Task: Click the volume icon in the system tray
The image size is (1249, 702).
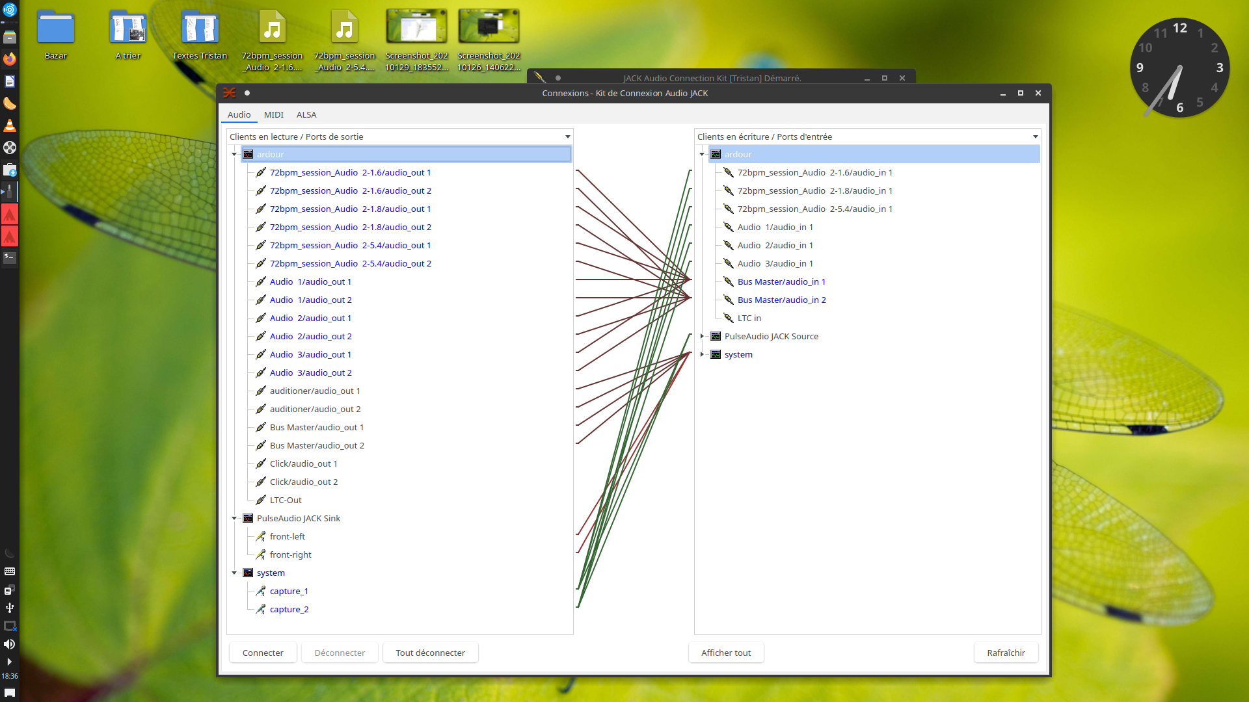Action: (10, 644)
